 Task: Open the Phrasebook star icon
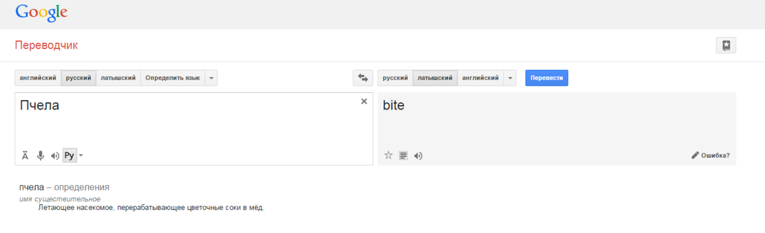(x=726, y=45)
